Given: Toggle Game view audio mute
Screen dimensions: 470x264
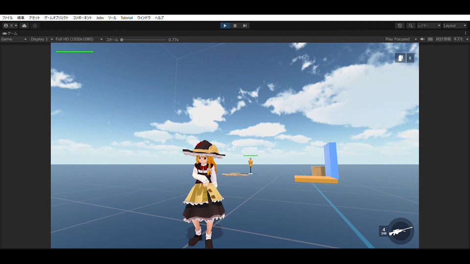Looking at the screenshot, I should click(423, 39).
